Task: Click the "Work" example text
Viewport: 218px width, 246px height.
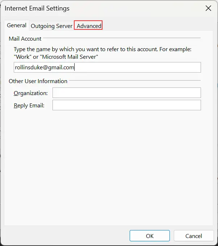Action: (x=21, y=57)
